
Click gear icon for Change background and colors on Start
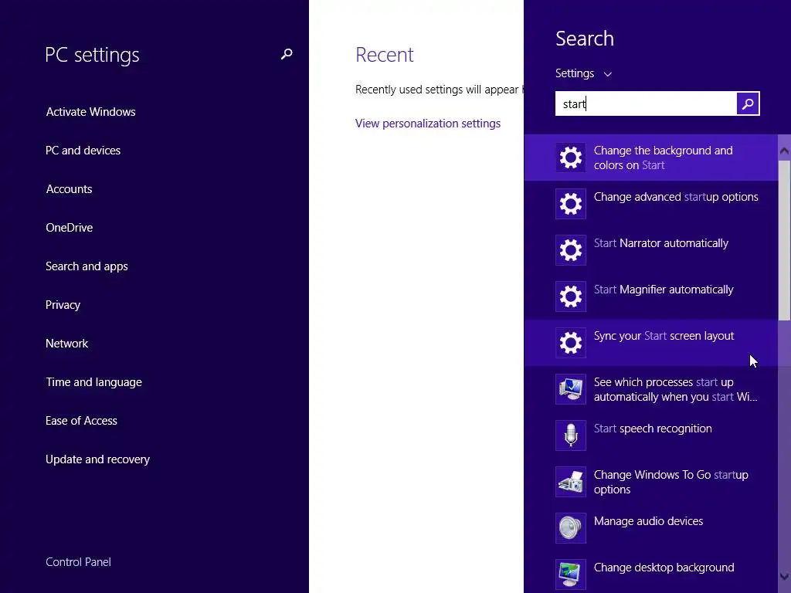click(571, 158)
